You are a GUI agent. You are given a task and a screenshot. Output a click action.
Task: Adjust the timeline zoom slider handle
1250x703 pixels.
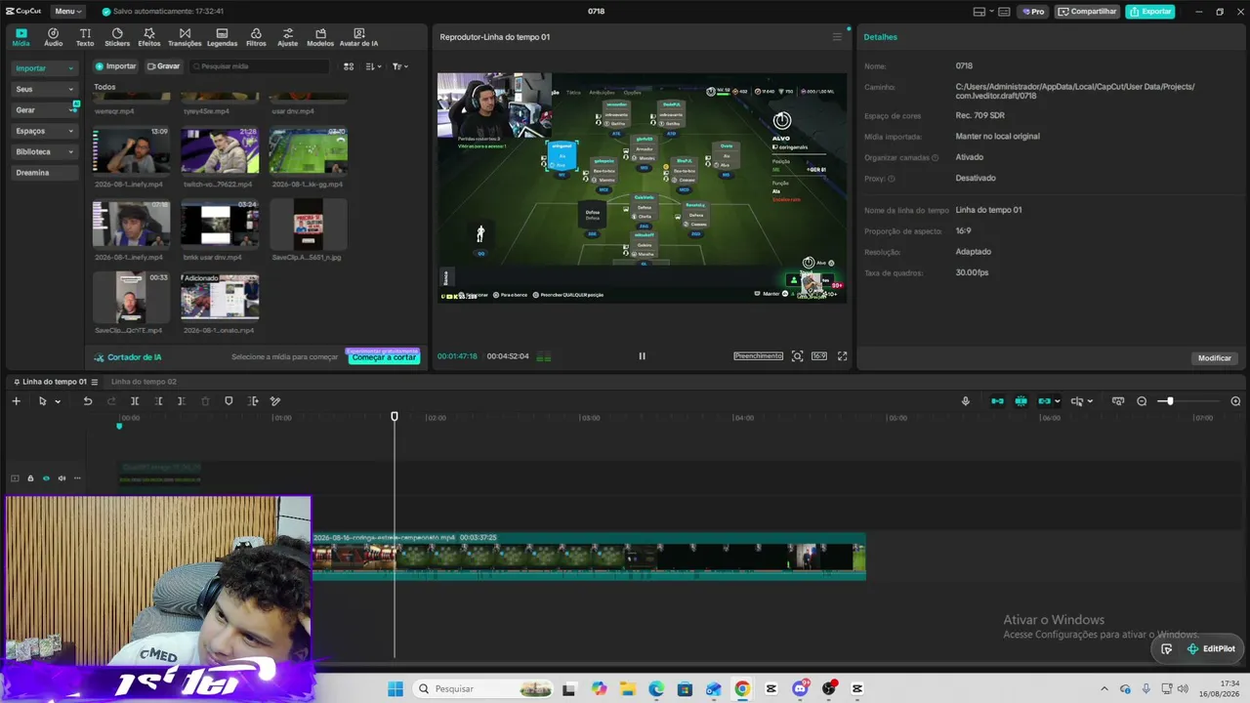tap(1169, 401)
